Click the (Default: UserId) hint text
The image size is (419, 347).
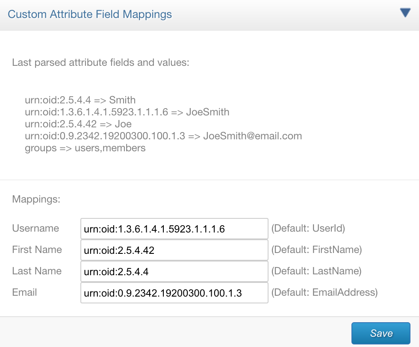(x=308, y=228)
